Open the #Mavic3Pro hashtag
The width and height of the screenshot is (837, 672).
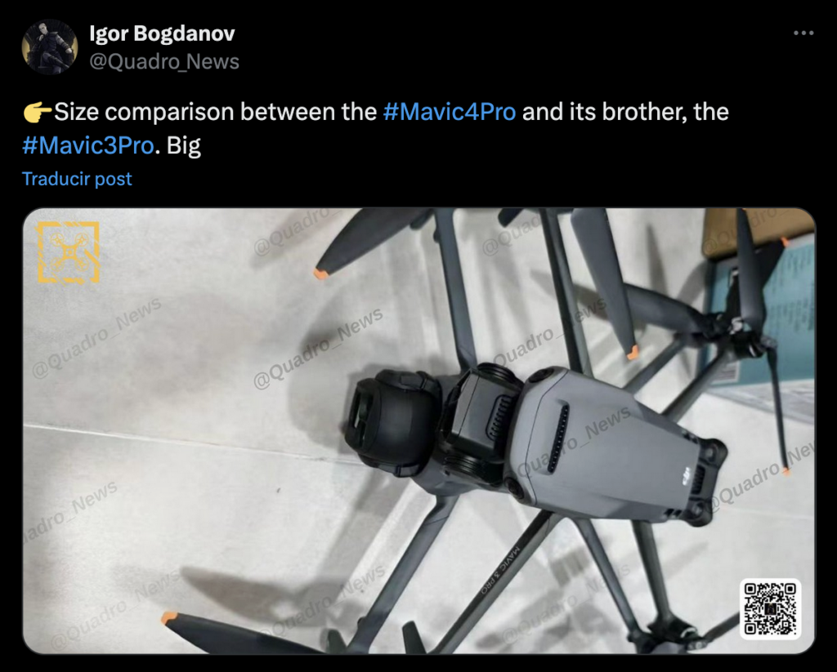(88, 145)
